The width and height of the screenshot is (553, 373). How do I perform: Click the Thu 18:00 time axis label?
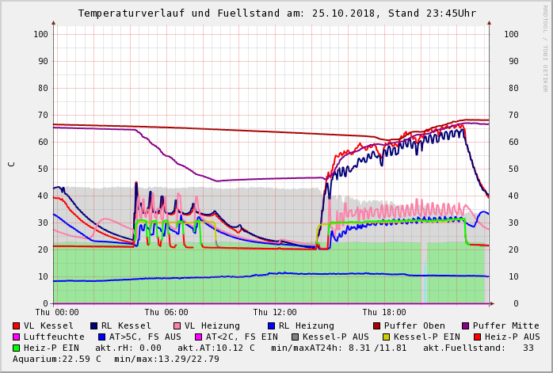384,312
